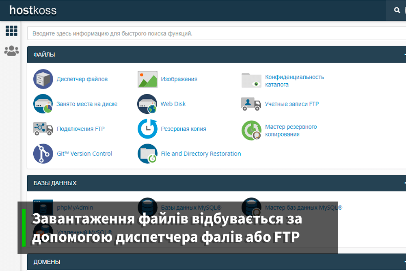Click the hostkoss logo
This screenshot has height=271, width=406.
[x=33, y=11]
